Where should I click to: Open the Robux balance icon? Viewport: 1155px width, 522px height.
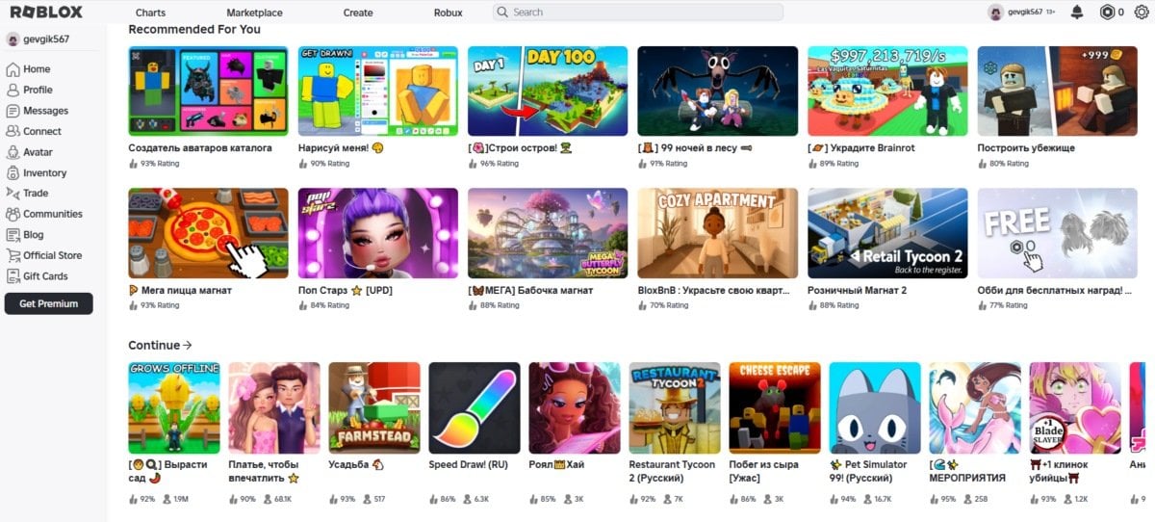pos(1107,13)
